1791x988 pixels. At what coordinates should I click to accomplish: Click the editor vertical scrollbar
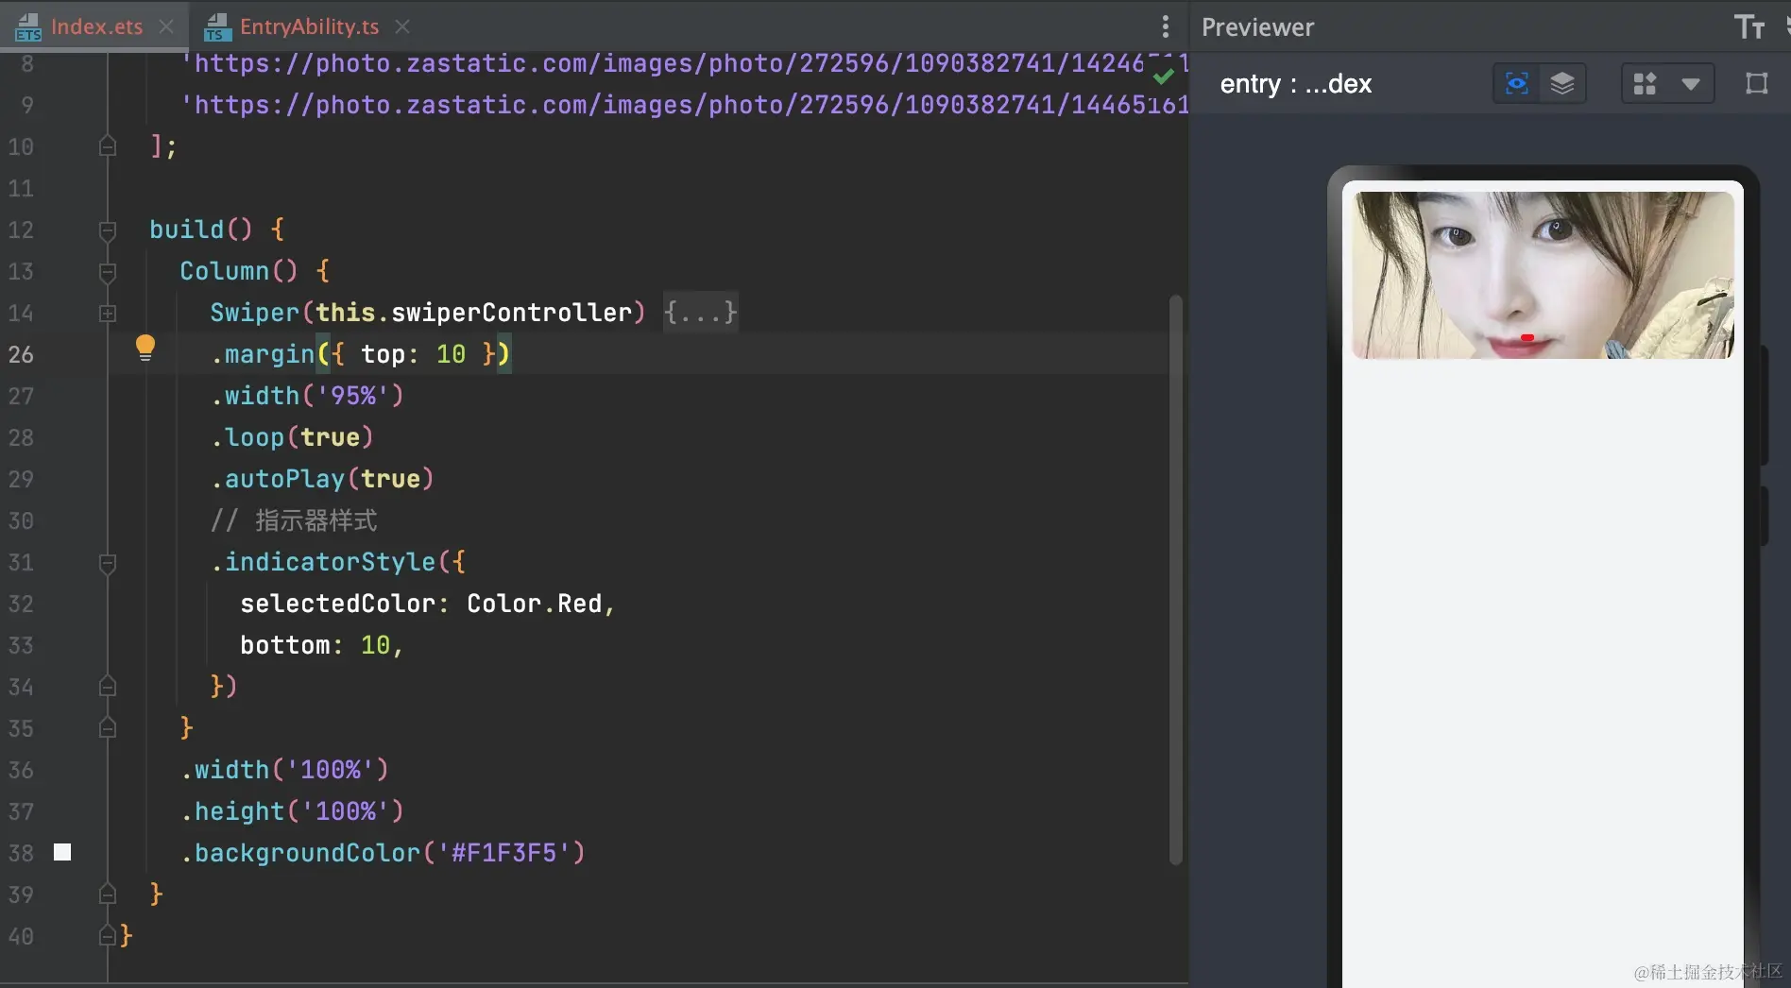pyautogui.click(x=1176, y=579)
